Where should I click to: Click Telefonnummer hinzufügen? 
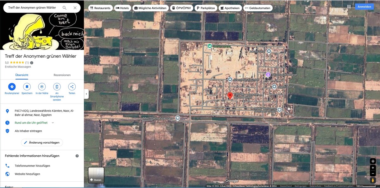pos(32,166)
